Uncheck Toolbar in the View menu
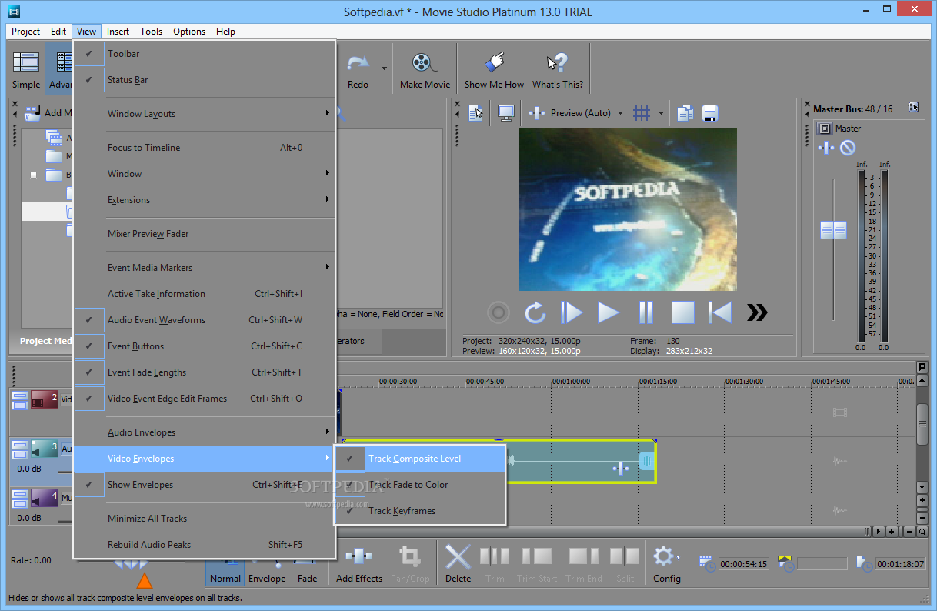This screenshot has height=611, width=937. coord(204,54)
